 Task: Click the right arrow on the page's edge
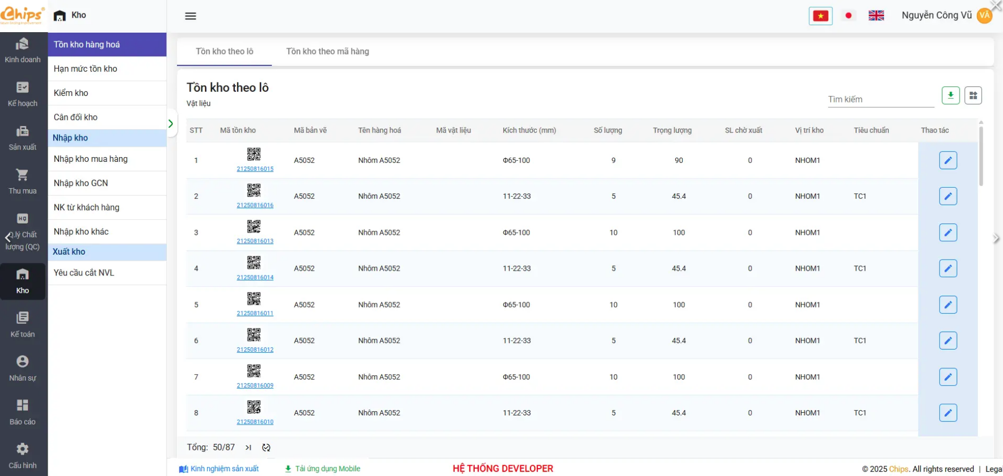(996, 239)
